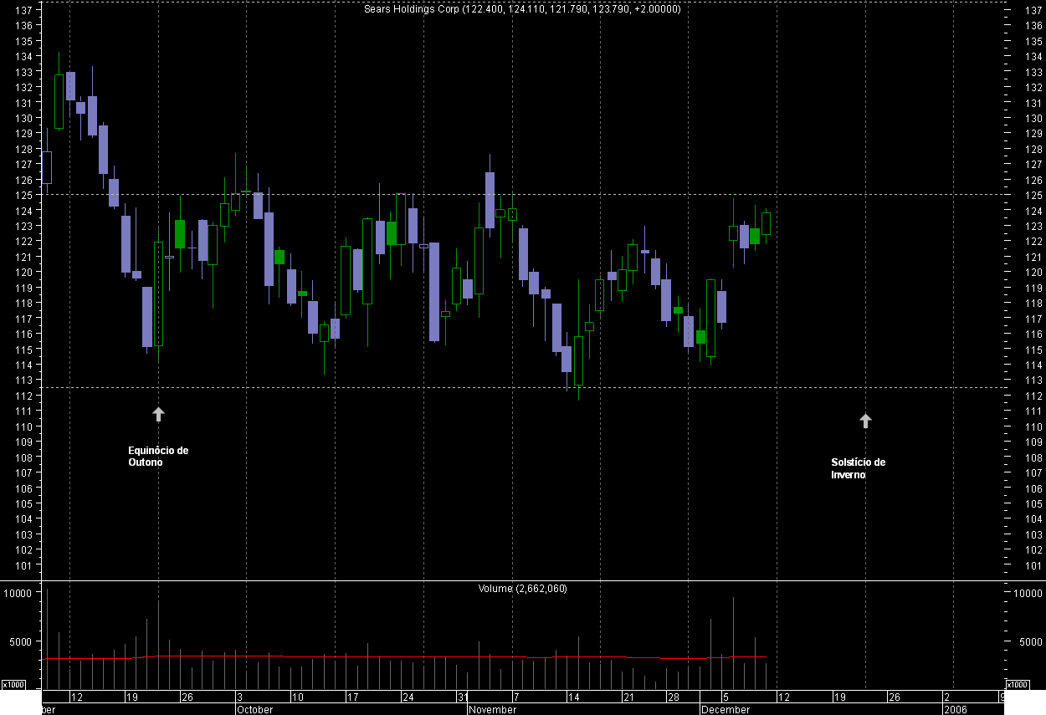Click the 125 label on right price axis
Viewport: 1046px width, 715px height.
coord(1033,196)
